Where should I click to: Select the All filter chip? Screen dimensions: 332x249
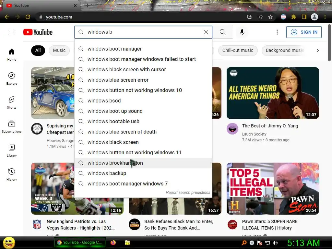(38, 50)
